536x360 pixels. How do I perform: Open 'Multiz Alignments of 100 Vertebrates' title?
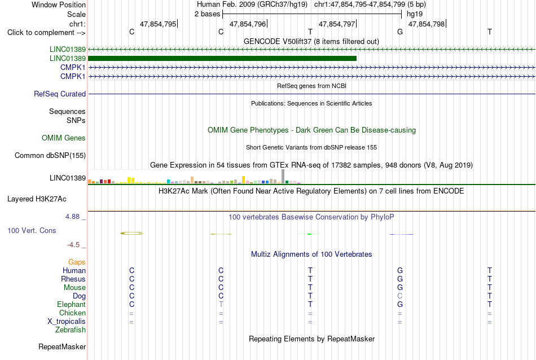point(311,254)
